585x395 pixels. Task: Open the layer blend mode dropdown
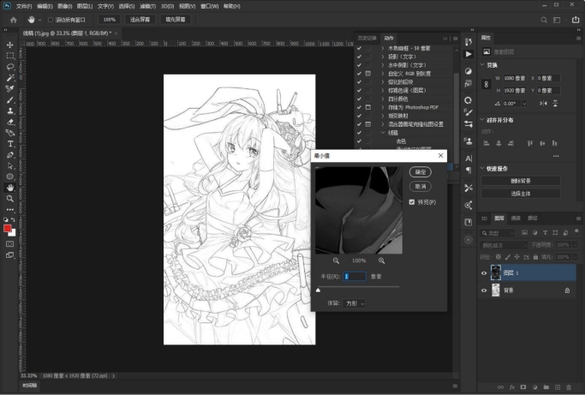(x=503, y=245)
